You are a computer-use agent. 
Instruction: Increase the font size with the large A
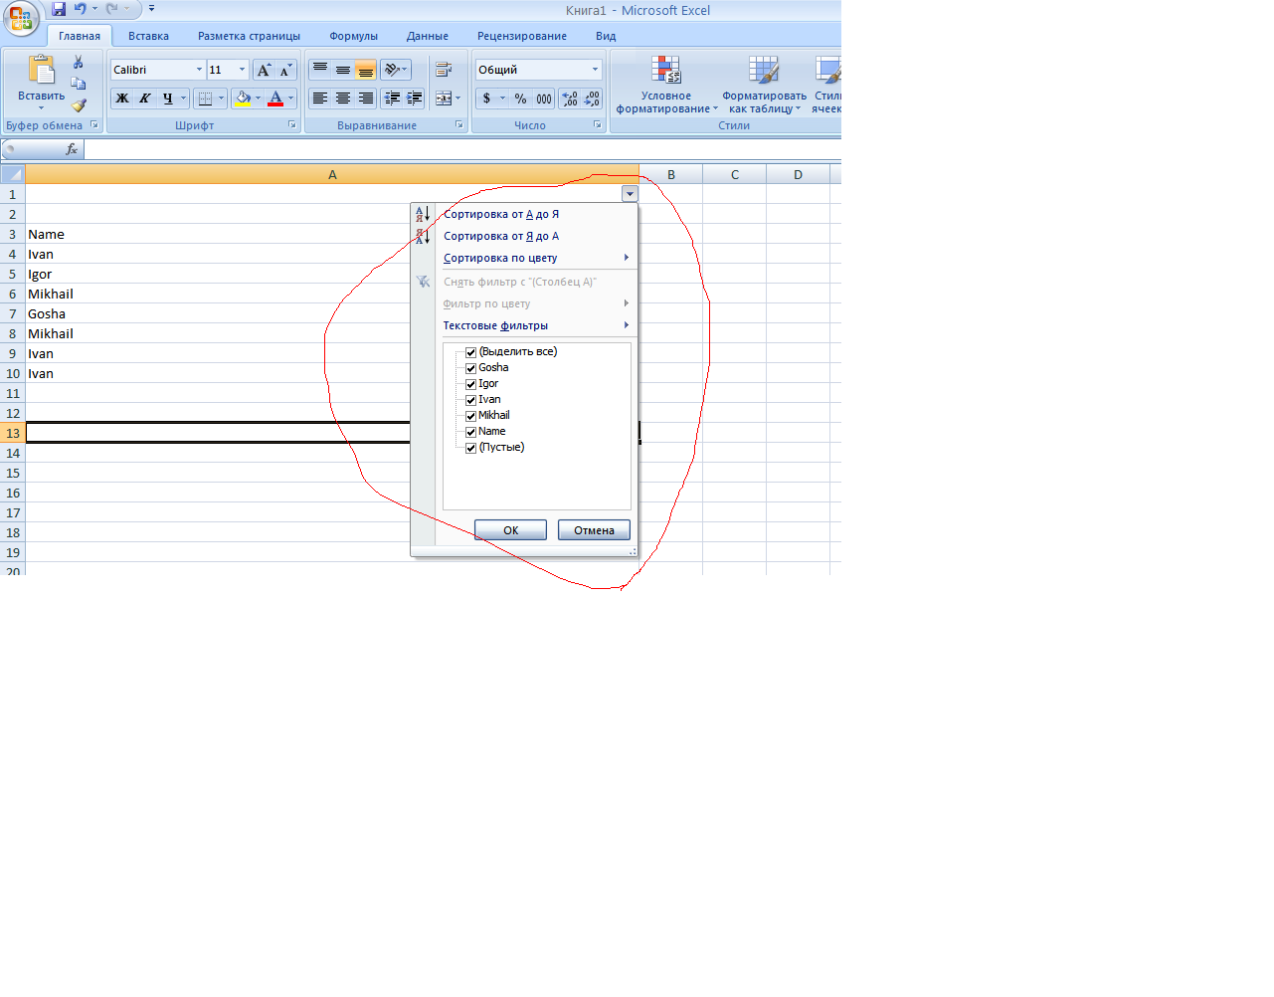(264, 70)
